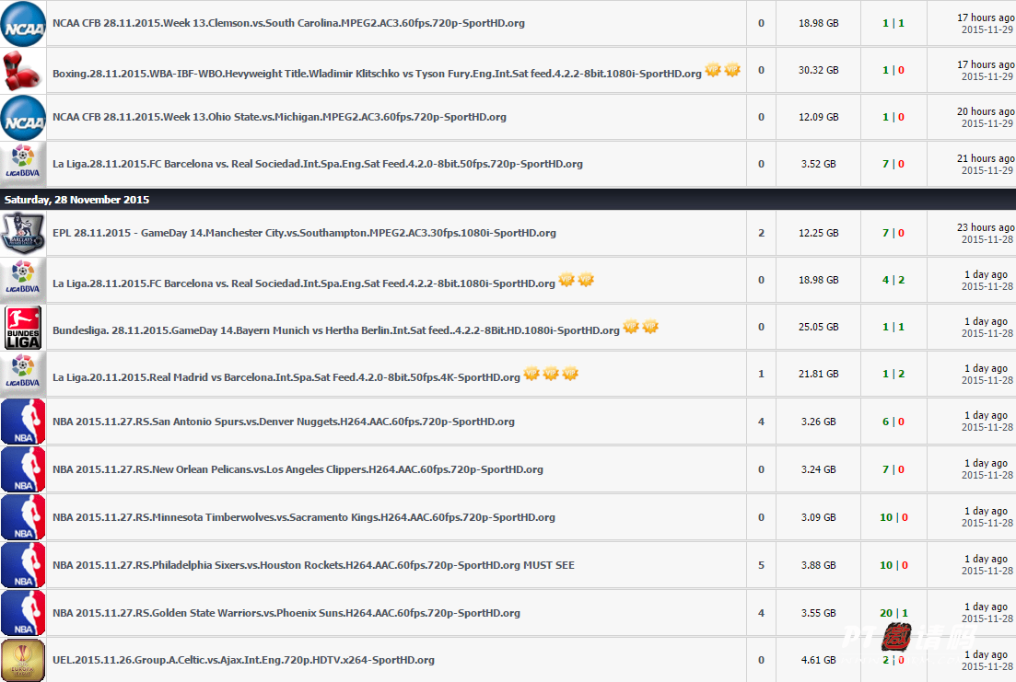Click the 21.81 GB size of Real Madrid row
1016x682 pixels.
pos(818,374)
